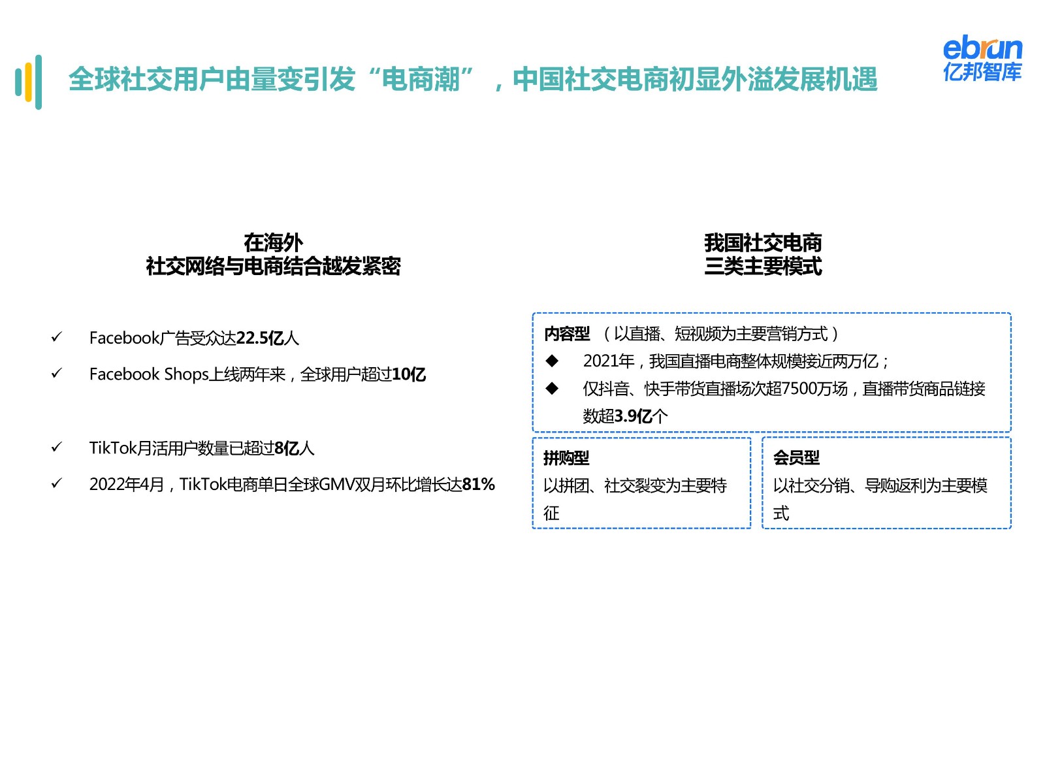1045x784 pixels.
Task: Click the diamond bullet beside 仅抖音、快手
Action: (553, 388)
